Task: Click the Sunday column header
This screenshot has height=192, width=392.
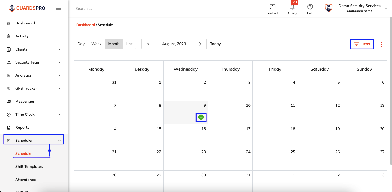Action: coord(364,69)
